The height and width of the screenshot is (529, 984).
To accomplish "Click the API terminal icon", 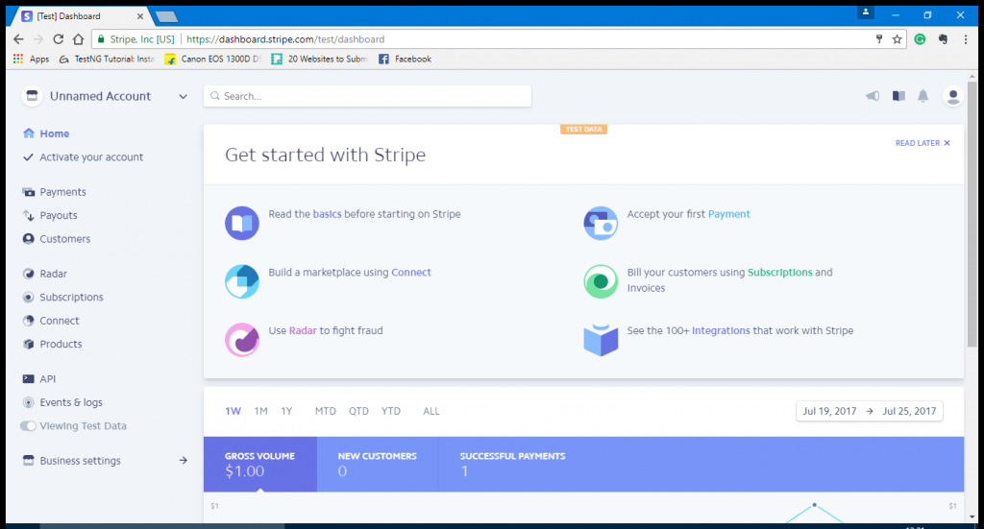I will coord(28,379).
